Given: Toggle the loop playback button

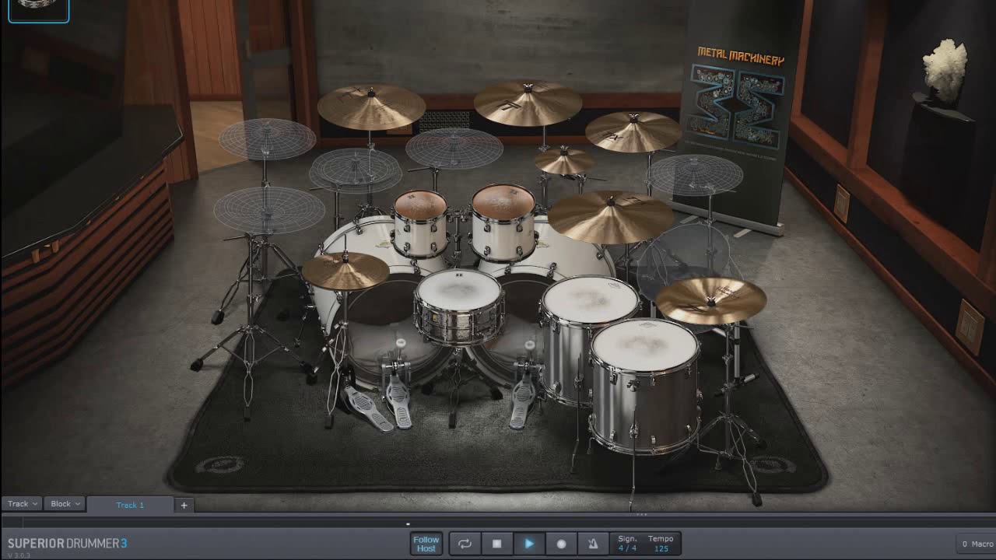Looking at the screenshot, I should (x=465, y=544).
